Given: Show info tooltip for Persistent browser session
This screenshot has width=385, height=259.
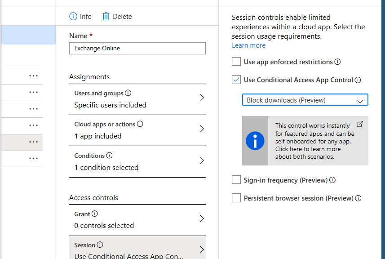Looking at the screenshot, I should coord(358,198).
